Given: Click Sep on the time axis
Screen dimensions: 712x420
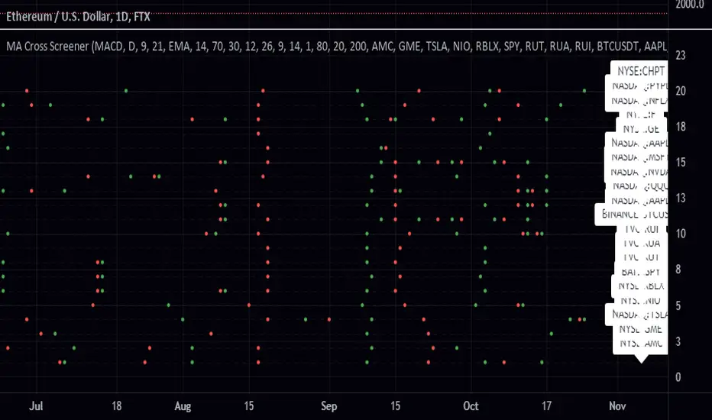Looking at the screenshot, I should point(329,405).
